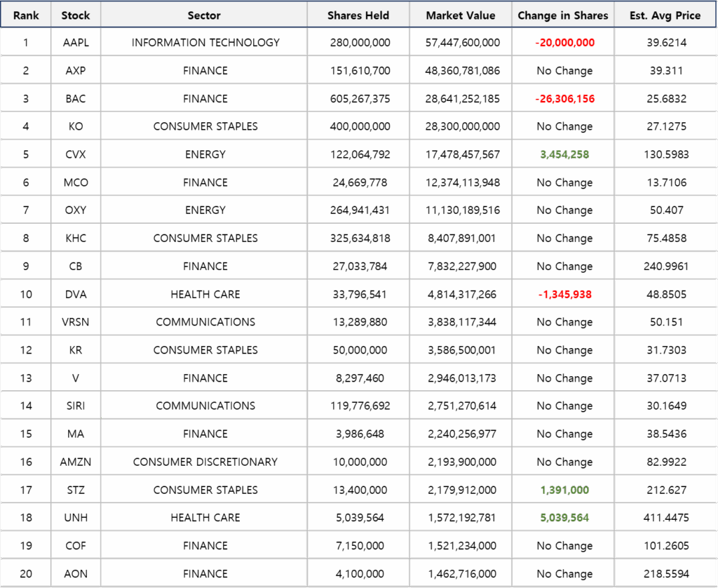Image resolution: width=718 pixels, height=588 pixels.
Task: Click the INFORMATION TECHNOLOGY sector cell
Action: click(205, 42)
